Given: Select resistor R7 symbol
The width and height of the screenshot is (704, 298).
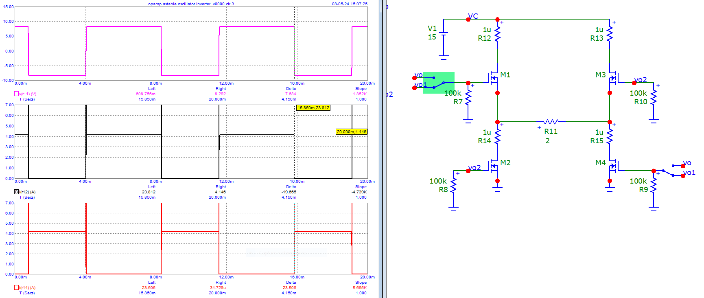Looking at the screenshot, I should pyautogui.click(x=468, y=98).
